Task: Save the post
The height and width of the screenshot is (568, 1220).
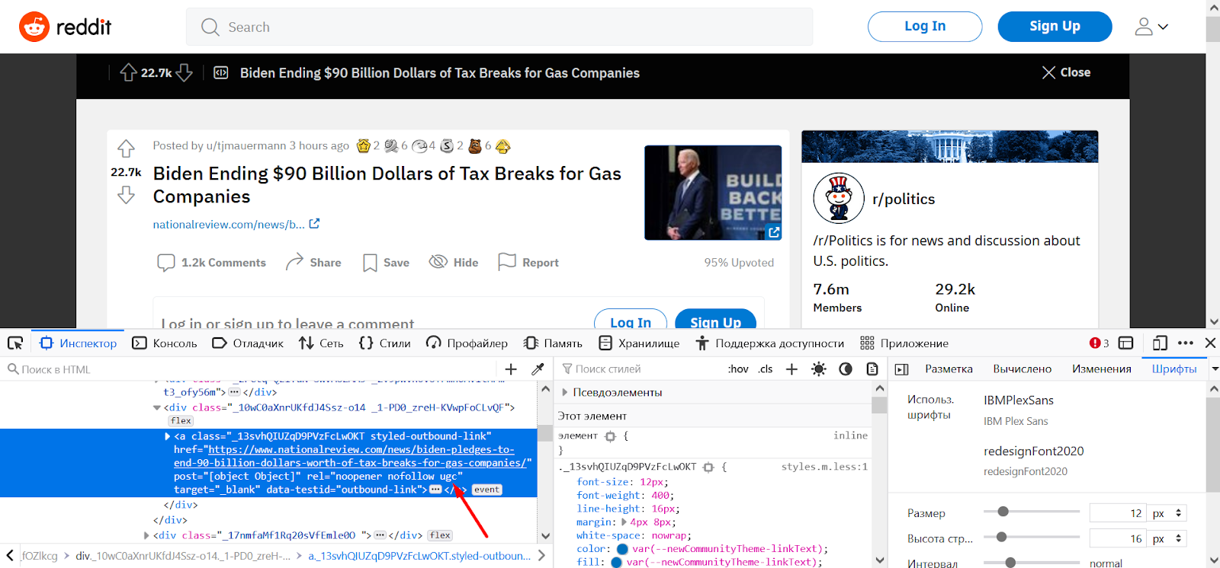Action: point(386,263)
